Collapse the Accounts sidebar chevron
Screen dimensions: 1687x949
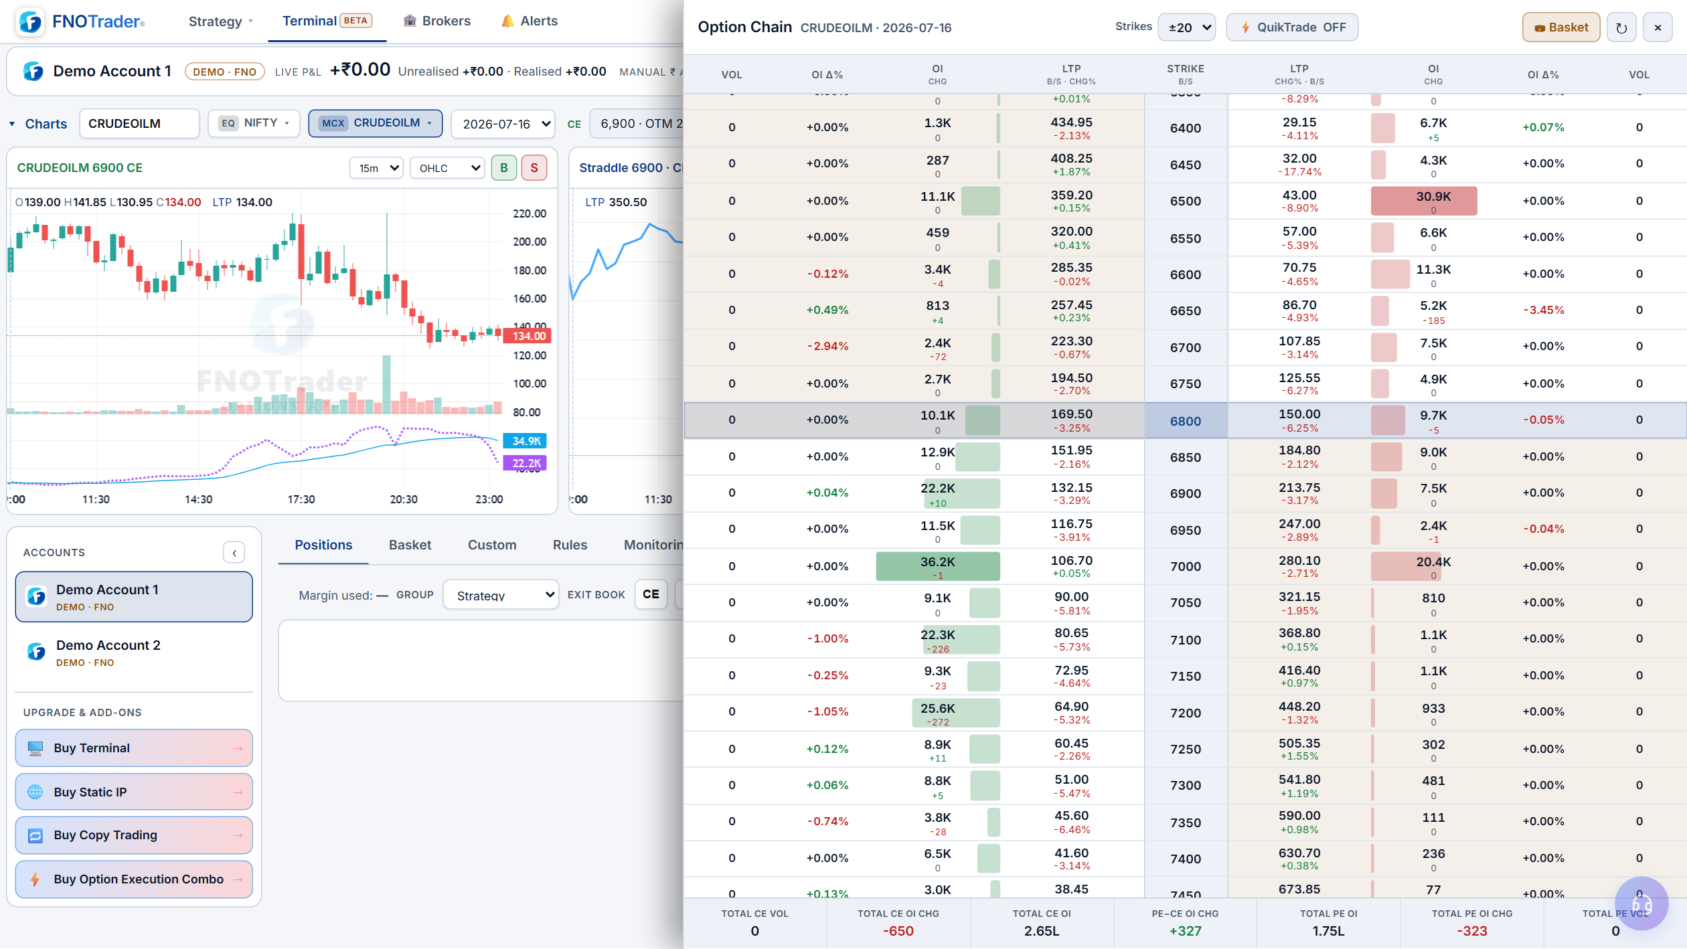(x=234, y=553)
